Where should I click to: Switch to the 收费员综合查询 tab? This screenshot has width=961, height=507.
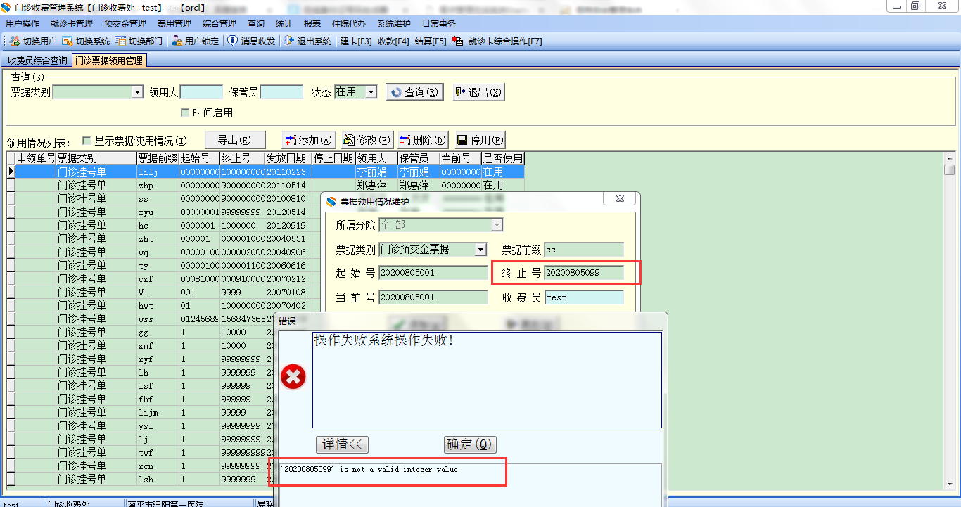pos(37,61)
